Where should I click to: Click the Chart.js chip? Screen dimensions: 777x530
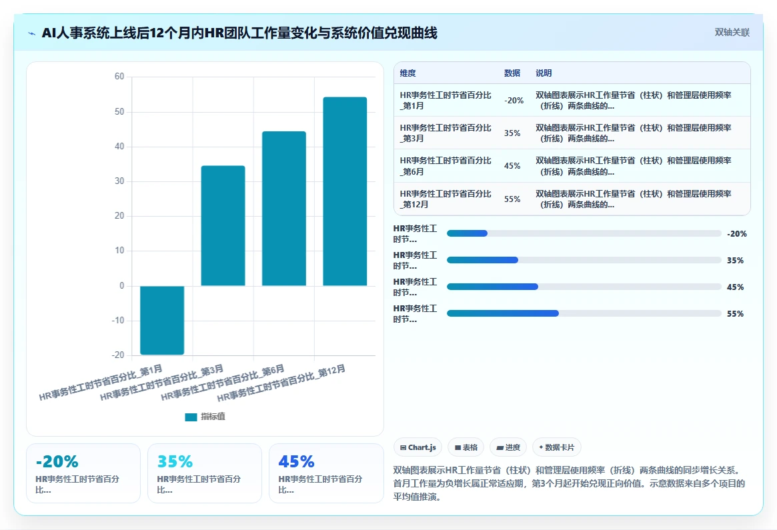coord(418,447)
